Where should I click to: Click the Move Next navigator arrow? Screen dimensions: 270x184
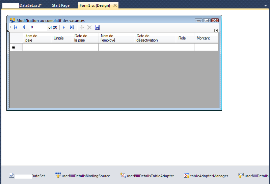pos(63,27)
